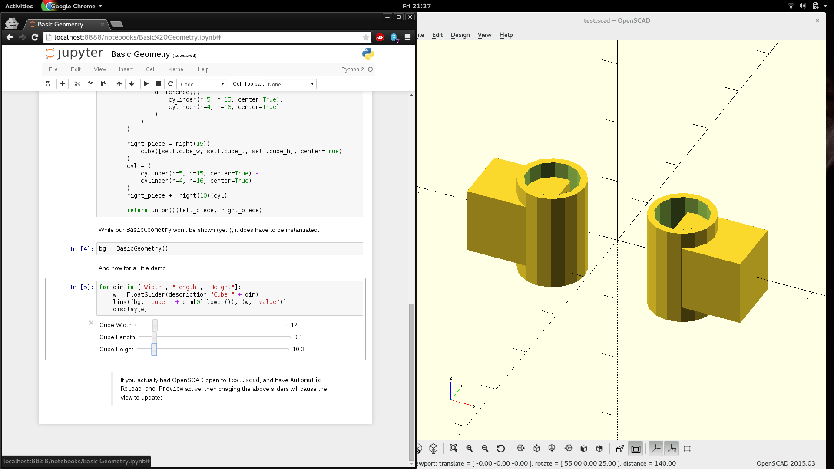
Task: Insert a cell below with the plus icon
Action: pyautogui.click(x=63, y=84)
